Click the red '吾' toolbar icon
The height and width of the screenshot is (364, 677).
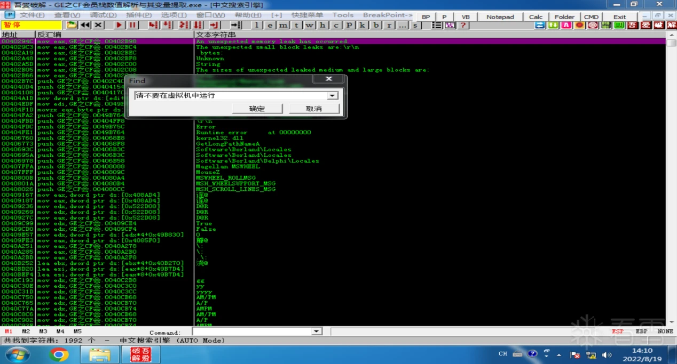click(632, 25)
